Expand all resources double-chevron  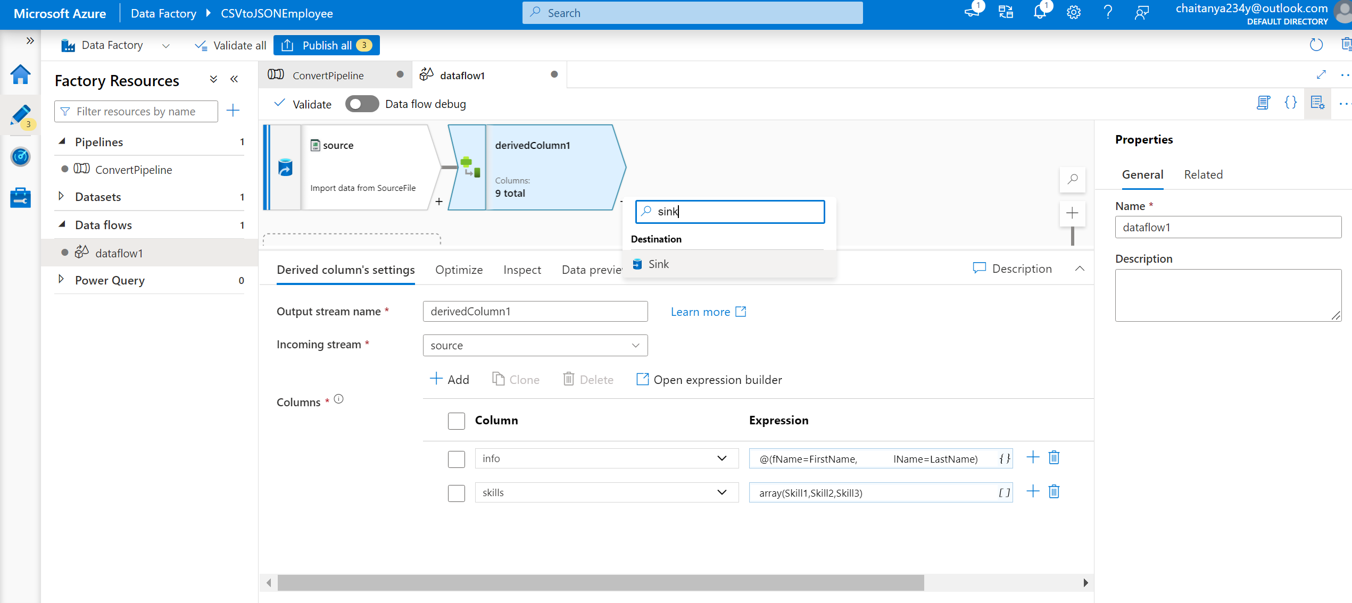(213, 79)
